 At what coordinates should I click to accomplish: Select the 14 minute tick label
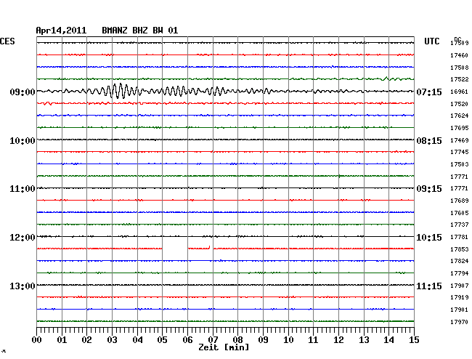tap(388, 340)
